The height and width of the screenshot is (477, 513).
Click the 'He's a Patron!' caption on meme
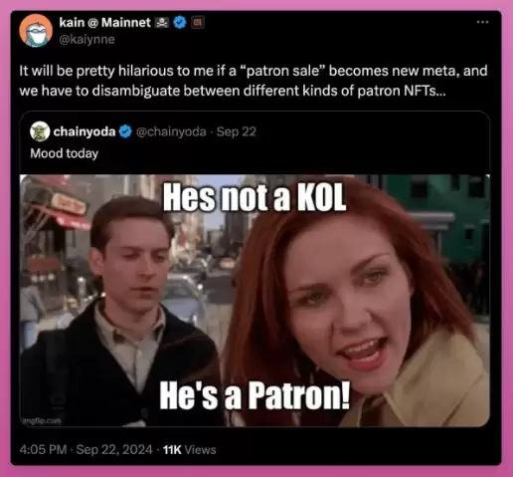click(x=255, y=395)
